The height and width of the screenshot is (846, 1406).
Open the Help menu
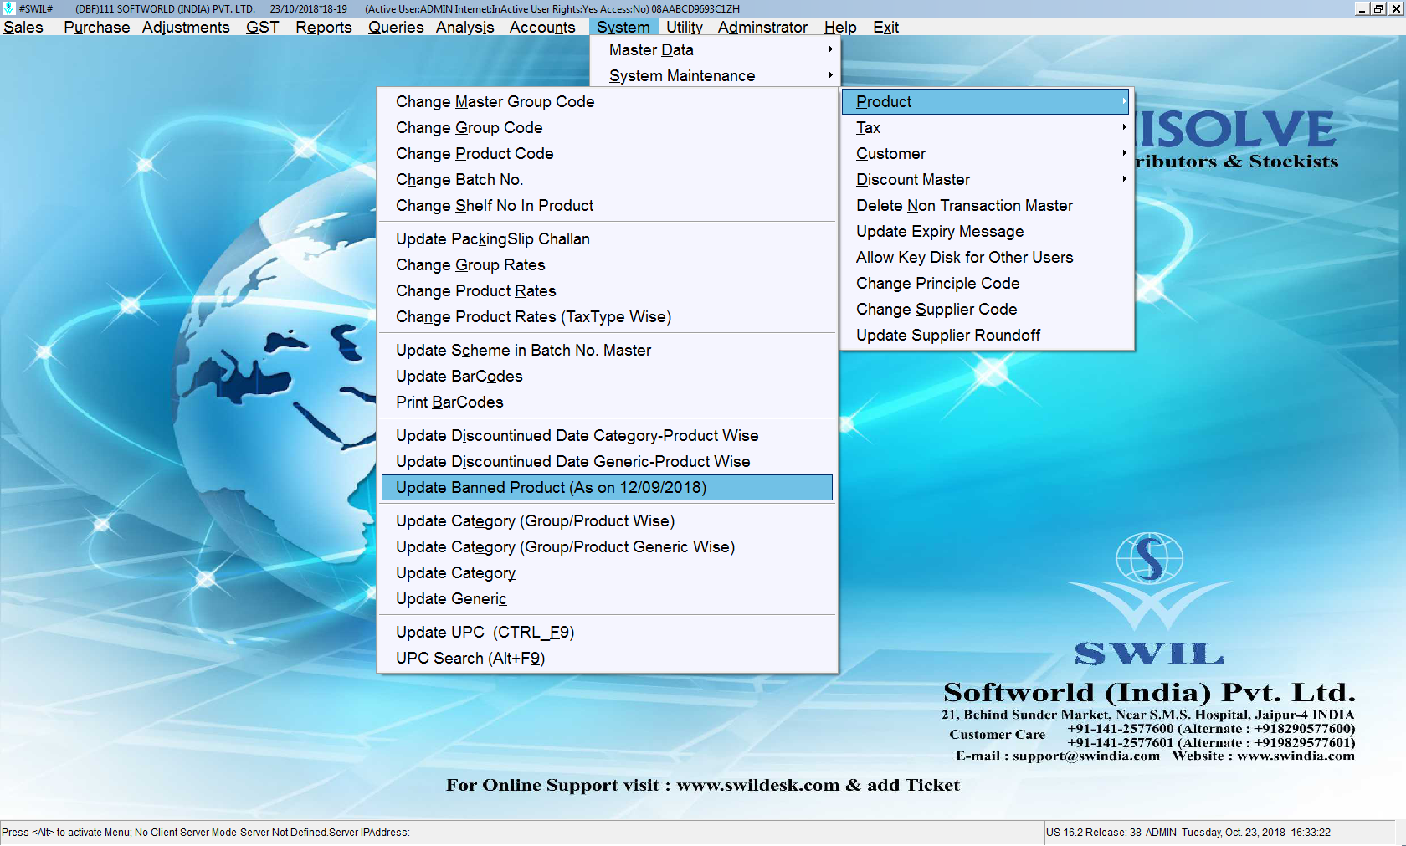(x=840, y=27)
